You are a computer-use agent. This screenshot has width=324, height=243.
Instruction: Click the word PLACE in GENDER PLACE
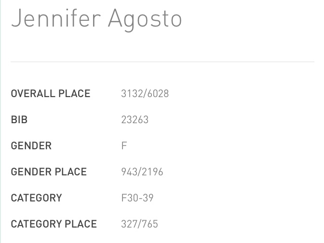(x=71, y=172)
